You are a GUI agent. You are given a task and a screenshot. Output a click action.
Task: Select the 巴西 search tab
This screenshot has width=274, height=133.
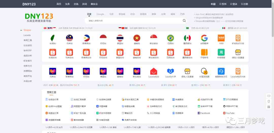(182, 14)
